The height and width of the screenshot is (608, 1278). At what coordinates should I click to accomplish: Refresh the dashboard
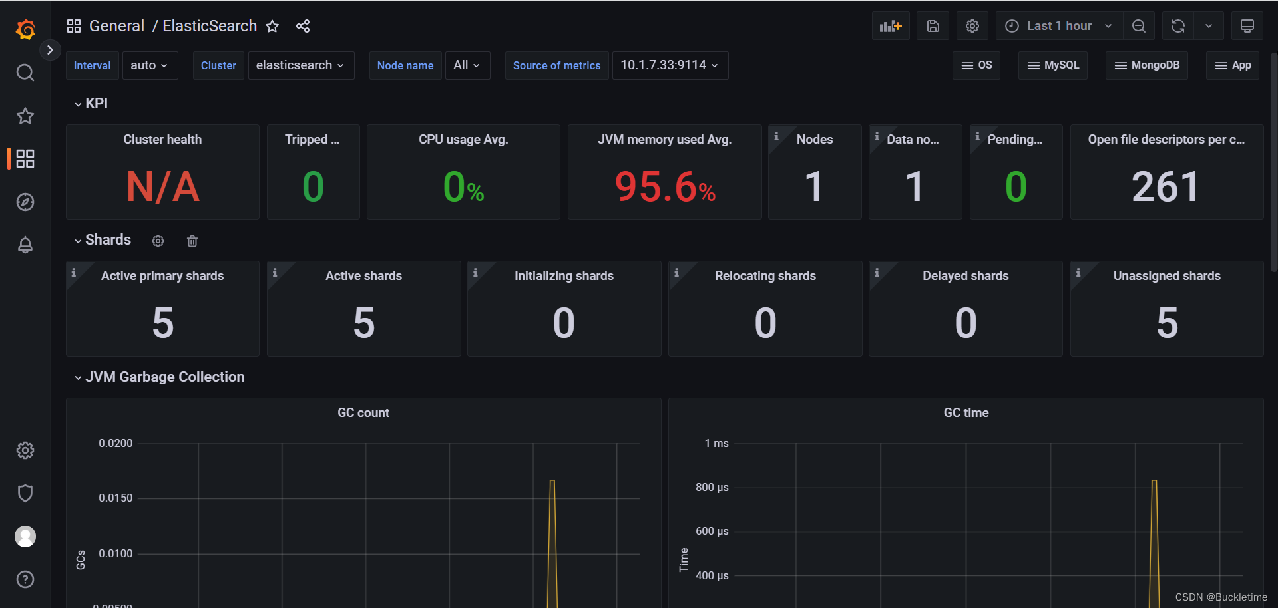tap(1178, 26)
